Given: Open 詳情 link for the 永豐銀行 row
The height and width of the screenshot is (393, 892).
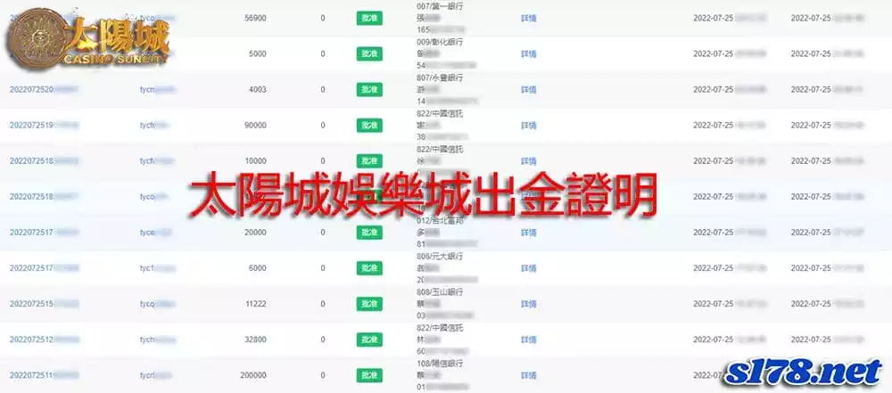Looking at the screenshot, I should click(x=528, y=90).
